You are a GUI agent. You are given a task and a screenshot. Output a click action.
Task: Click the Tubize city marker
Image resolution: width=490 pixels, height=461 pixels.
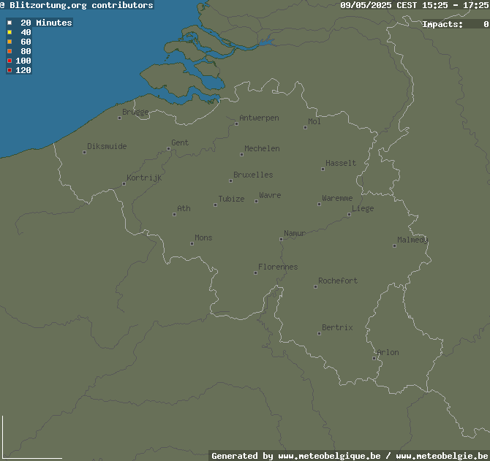[215, 205]
